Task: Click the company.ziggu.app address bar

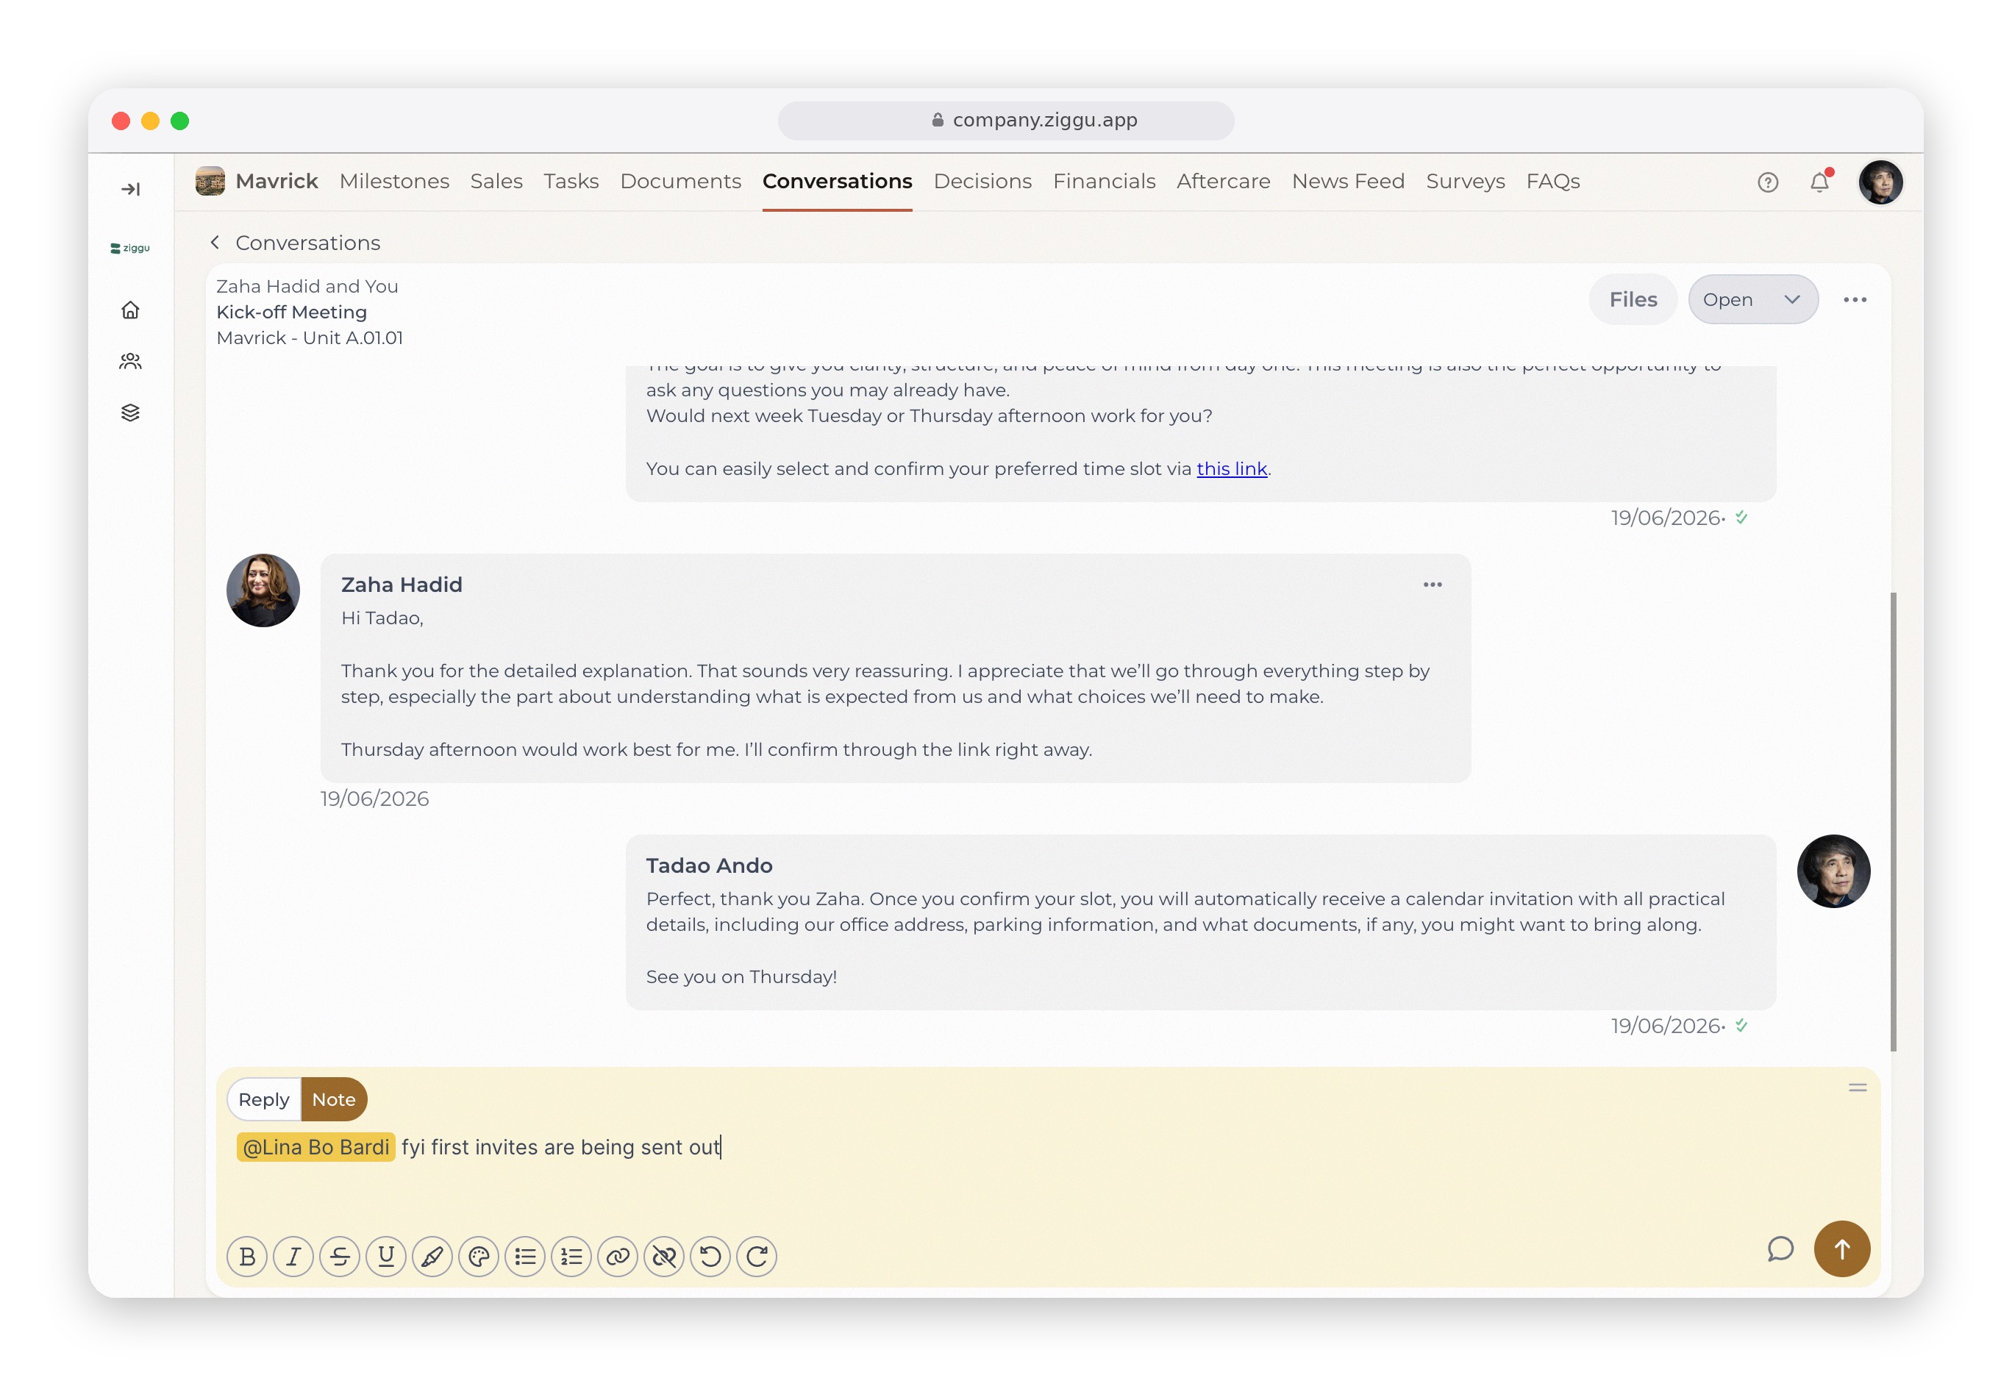Action: 1005,121
